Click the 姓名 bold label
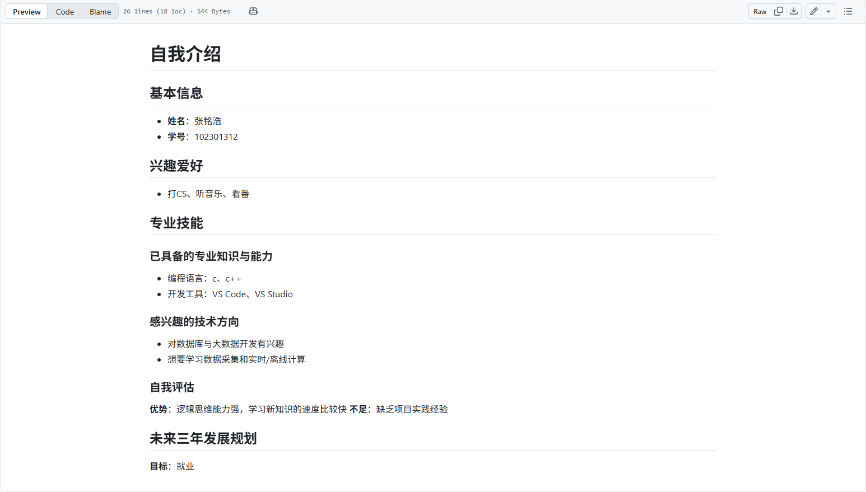The width and height of the screenshot is (866, 492). [x=176, y=121]
